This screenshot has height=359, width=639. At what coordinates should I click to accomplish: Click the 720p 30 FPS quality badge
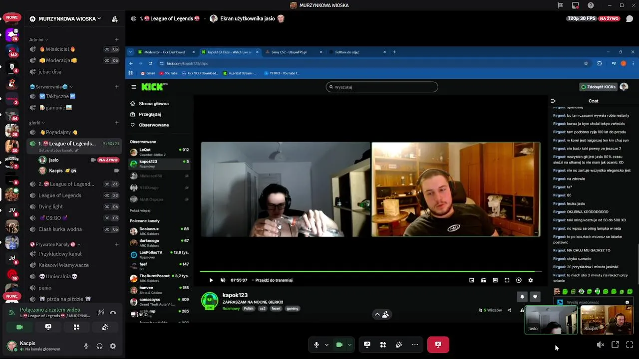[x=582, y=18]
